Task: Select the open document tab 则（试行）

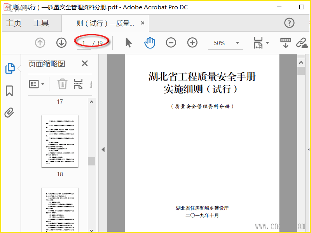Action: (105, 23)
